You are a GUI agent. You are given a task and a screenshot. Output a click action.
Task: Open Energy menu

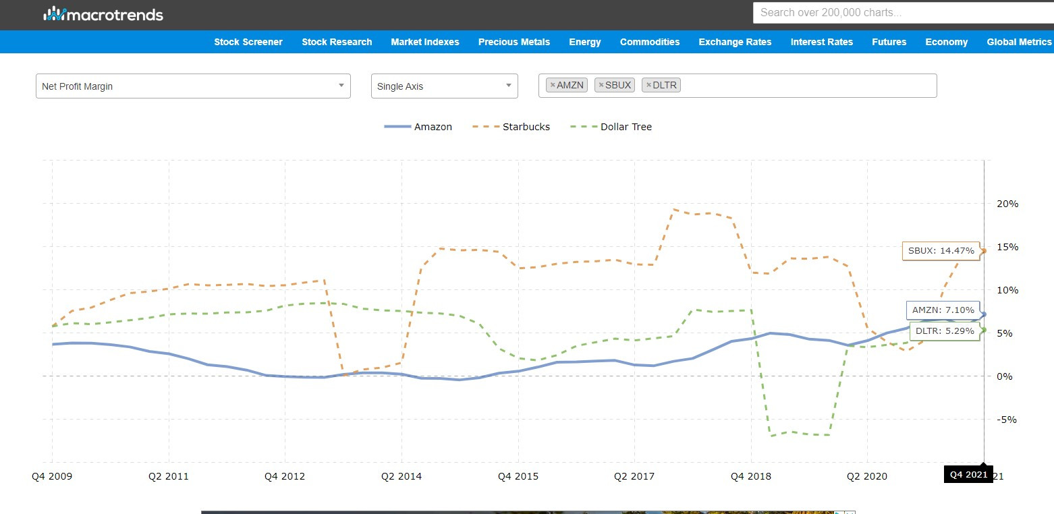pos(585,42)
